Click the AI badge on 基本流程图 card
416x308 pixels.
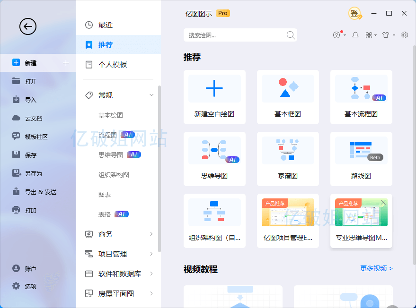point(379,98)
